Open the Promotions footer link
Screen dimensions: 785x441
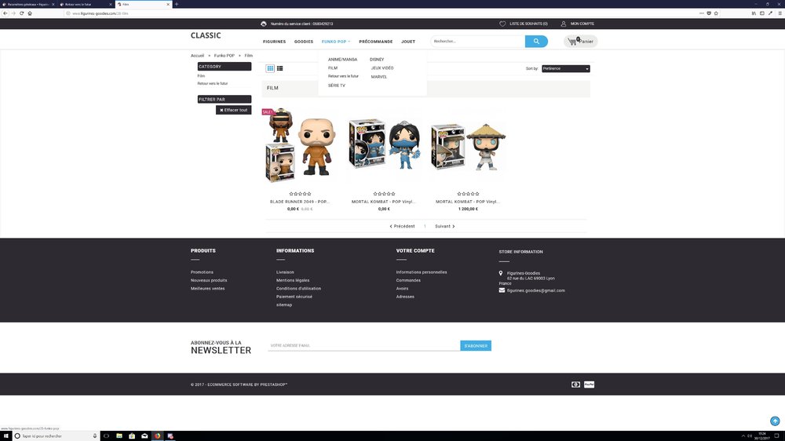pos(202,272)
